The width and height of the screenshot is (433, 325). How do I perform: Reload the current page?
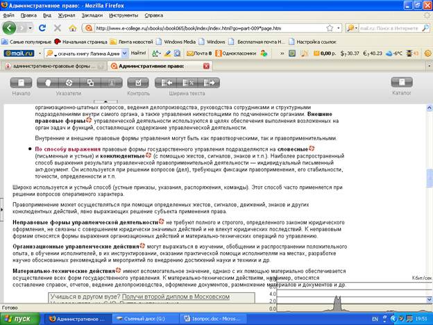[x=42, y=28]
